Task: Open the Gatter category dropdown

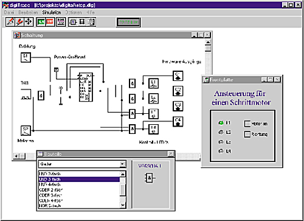Action: (x=122, y=164)
